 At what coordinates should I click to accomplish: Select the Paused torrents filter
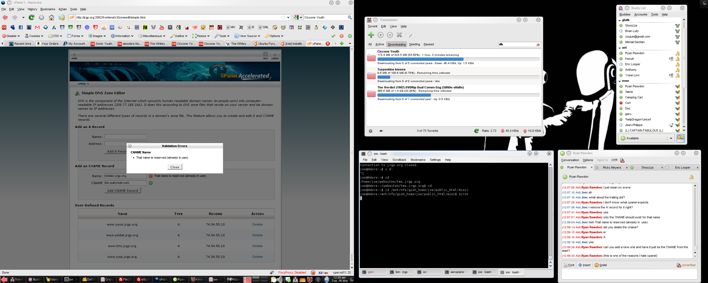(429, 44)
